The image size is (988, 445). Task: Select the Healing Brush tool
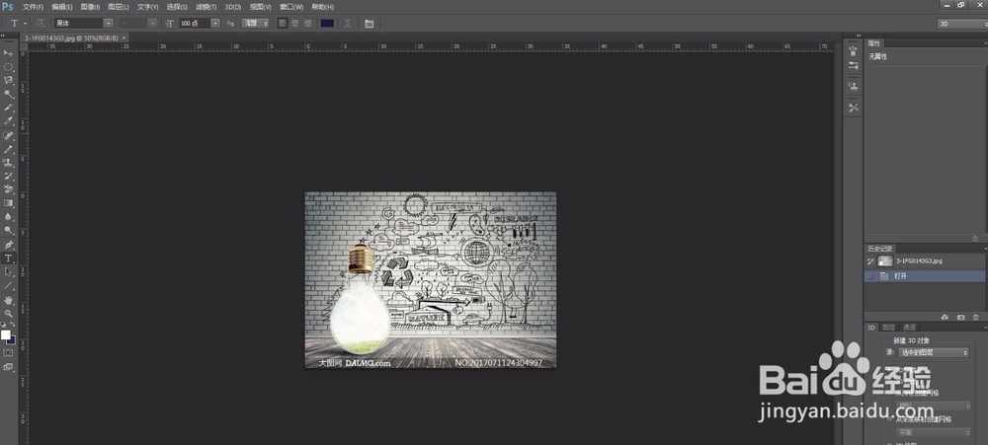click(9, 135)
